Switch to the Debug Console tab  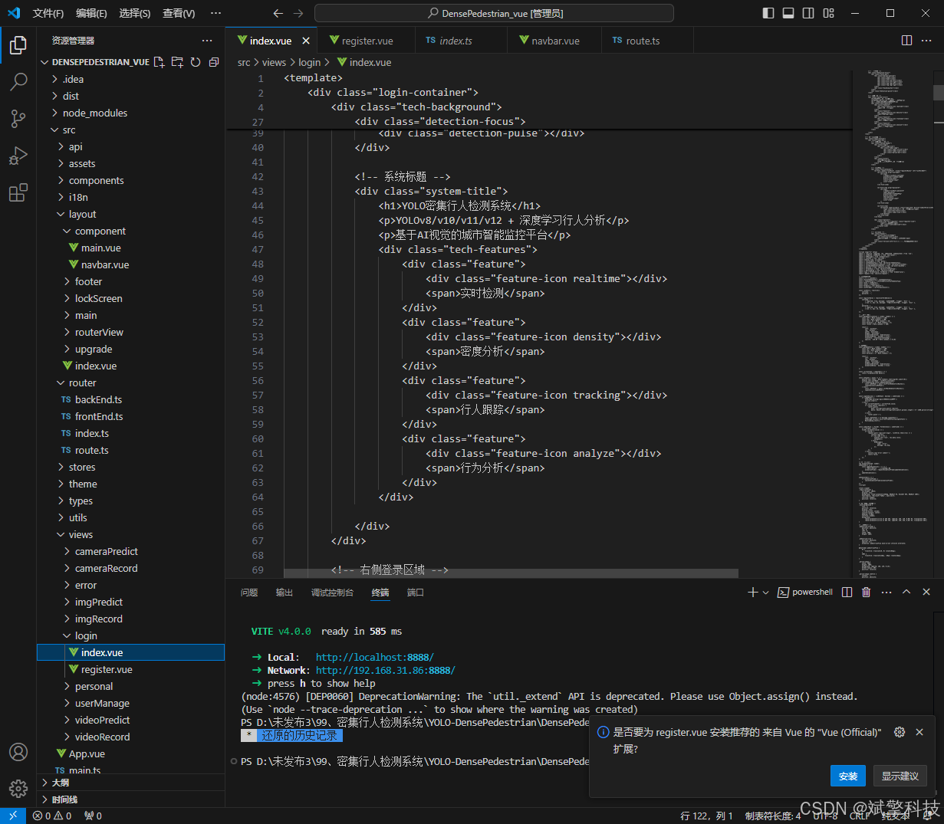tap(332, 593)
